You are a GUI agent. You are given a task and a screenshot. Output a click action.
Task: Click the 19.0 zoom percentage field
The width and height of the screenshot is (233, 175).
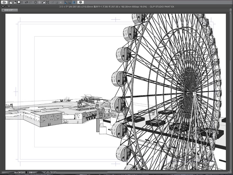[16, 172]
